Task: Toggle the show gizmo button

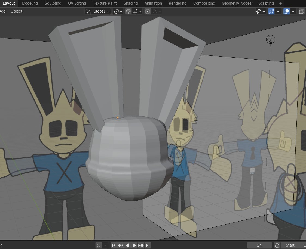Action: point(271,11)
